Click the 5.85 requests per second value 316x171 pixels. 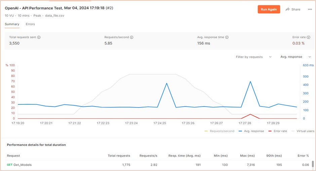(x=108, y=43)
